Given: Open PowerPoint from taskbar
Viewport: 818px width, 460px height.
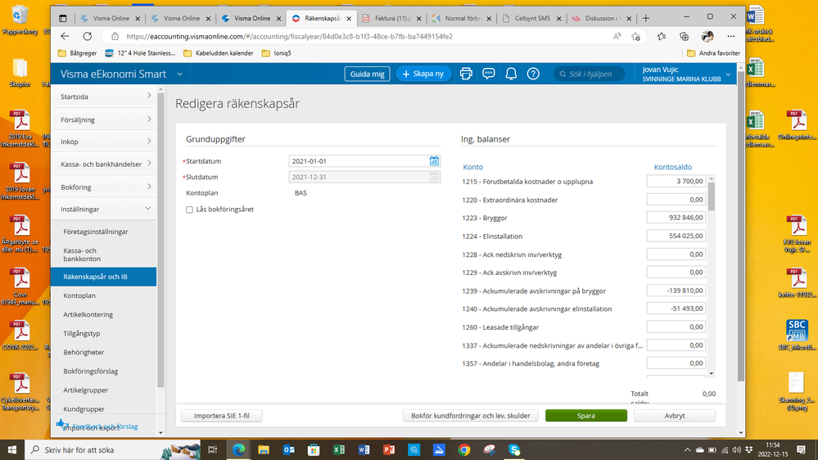Looking at the screenshot, I should point(389,449).
